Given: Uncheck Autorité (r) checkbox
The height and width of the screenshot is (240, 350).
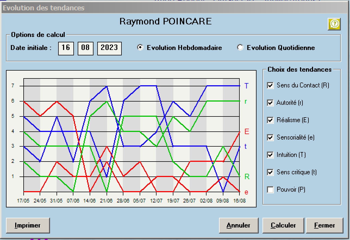Looking at the screenshot, I should [x=270, y=103].
